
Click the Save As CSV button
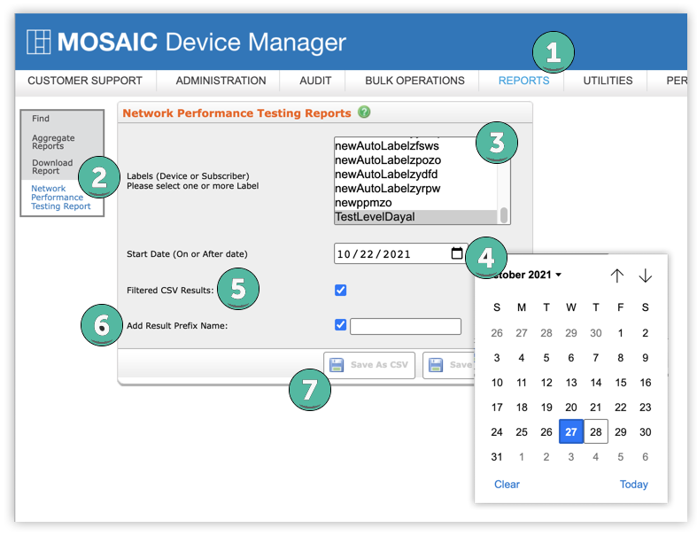click(369, 365)
